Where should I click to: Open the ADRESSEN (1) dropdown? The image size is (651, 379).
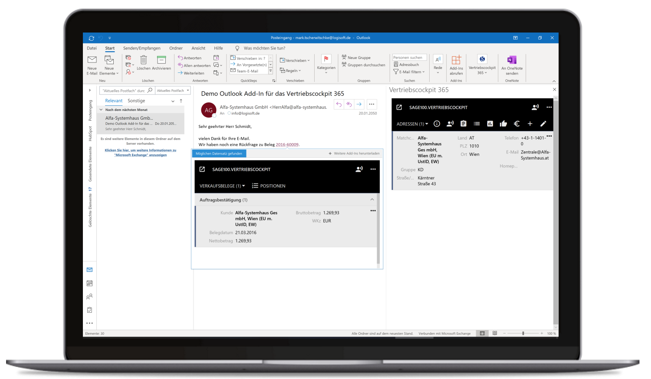(x=412, y=124)
